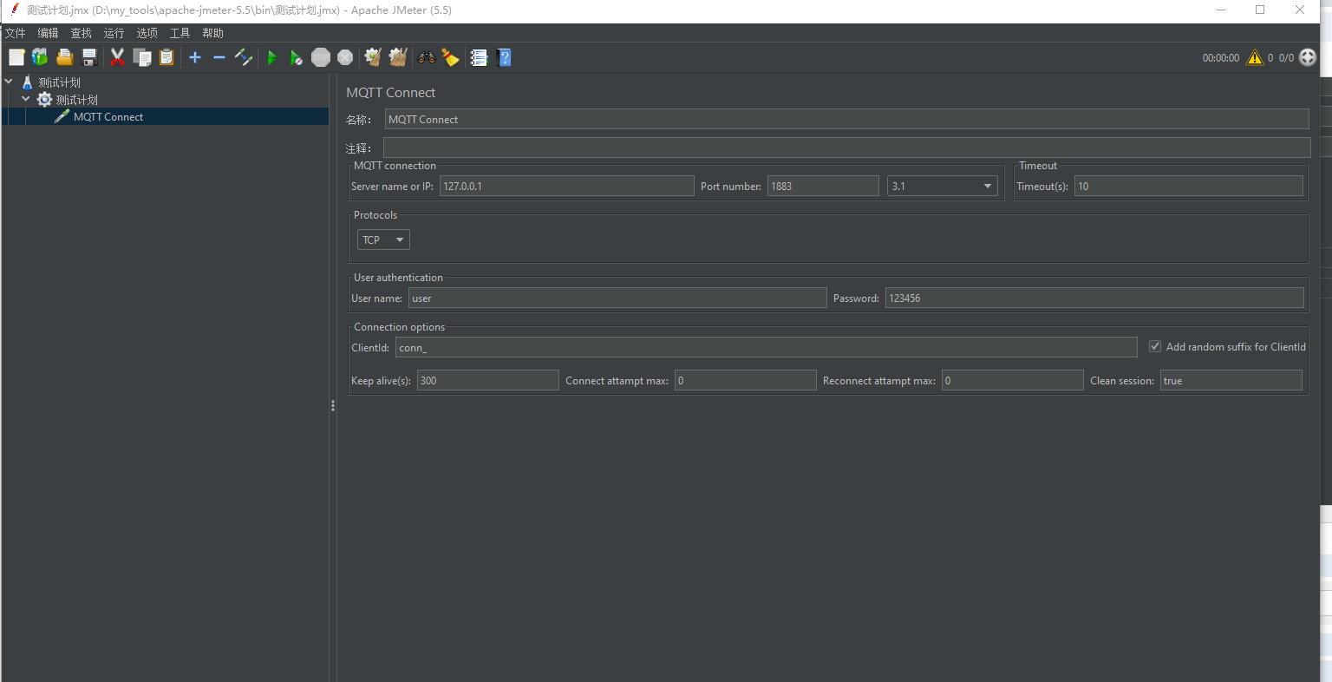This screenshot has width=1332, height=682.
Task: Click the STOP sign icon
Action: click(321, 57)
